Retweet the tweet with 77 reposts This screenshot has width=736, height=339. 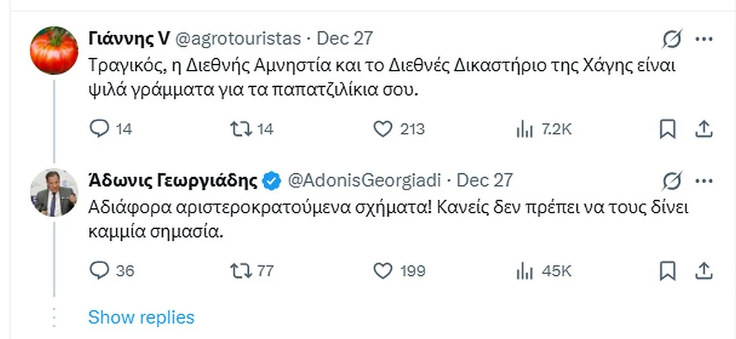[x=240, y=271]
